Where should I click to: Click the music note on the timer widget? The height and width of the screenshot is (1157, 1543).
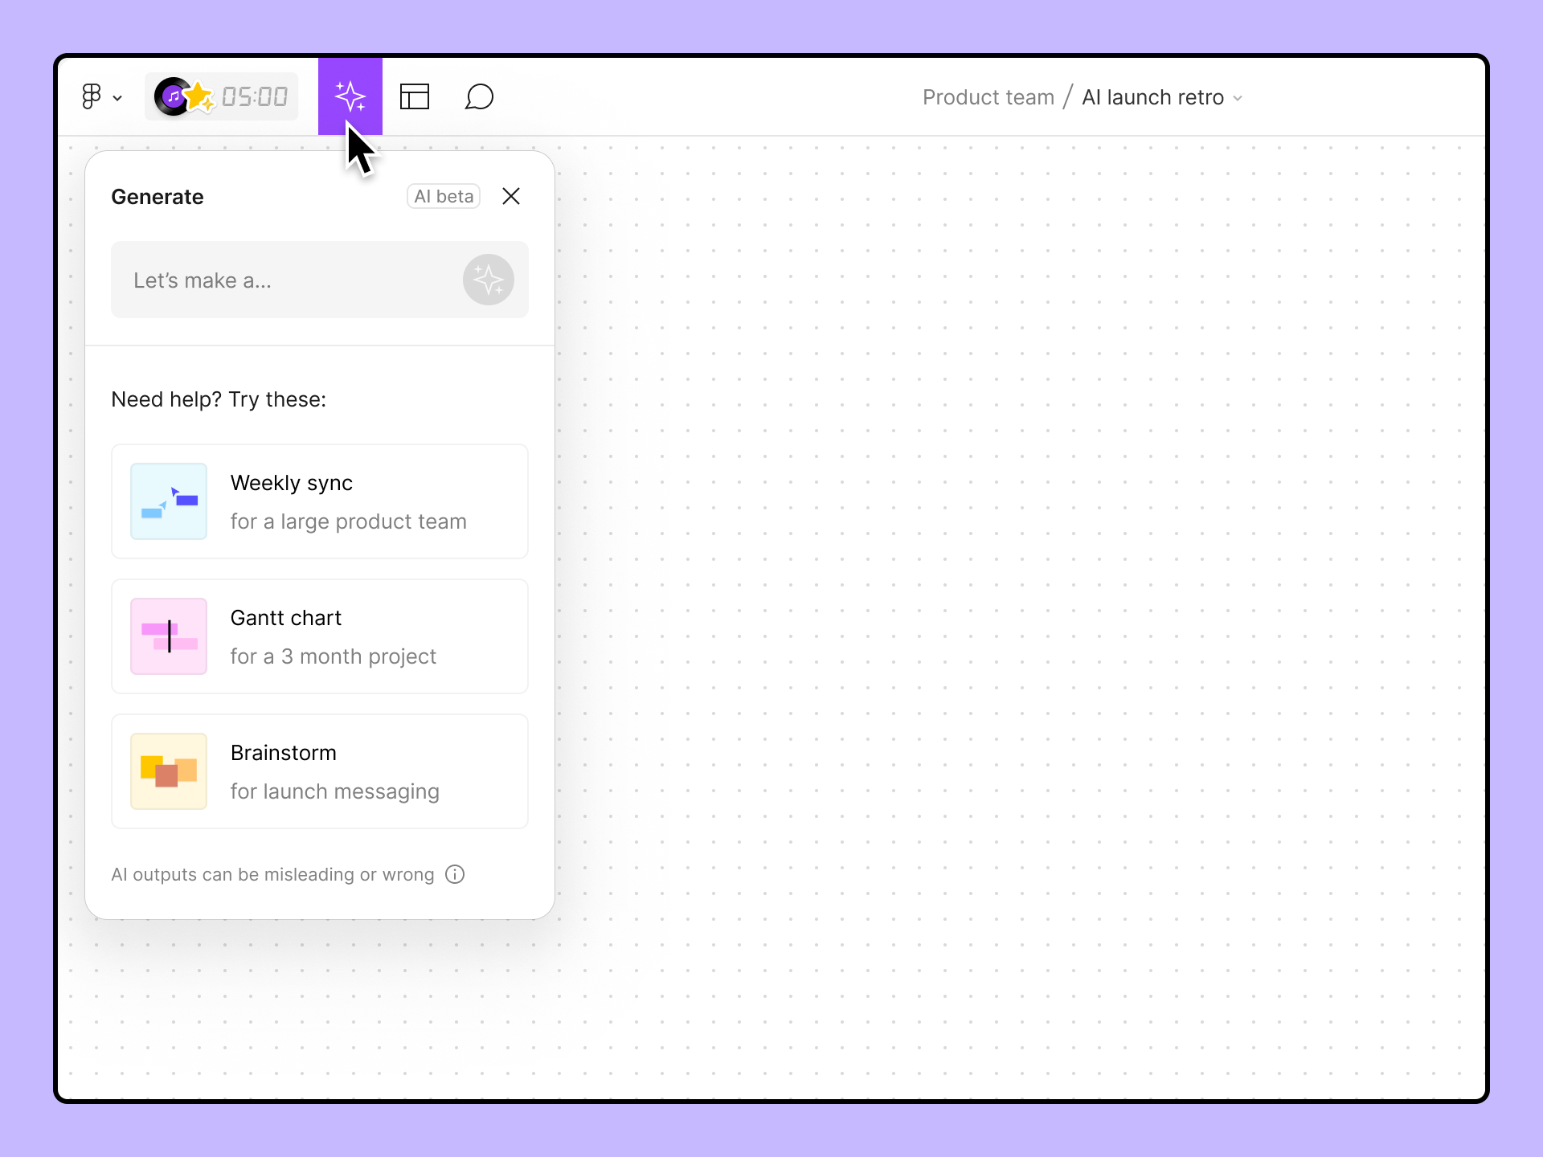173,96
